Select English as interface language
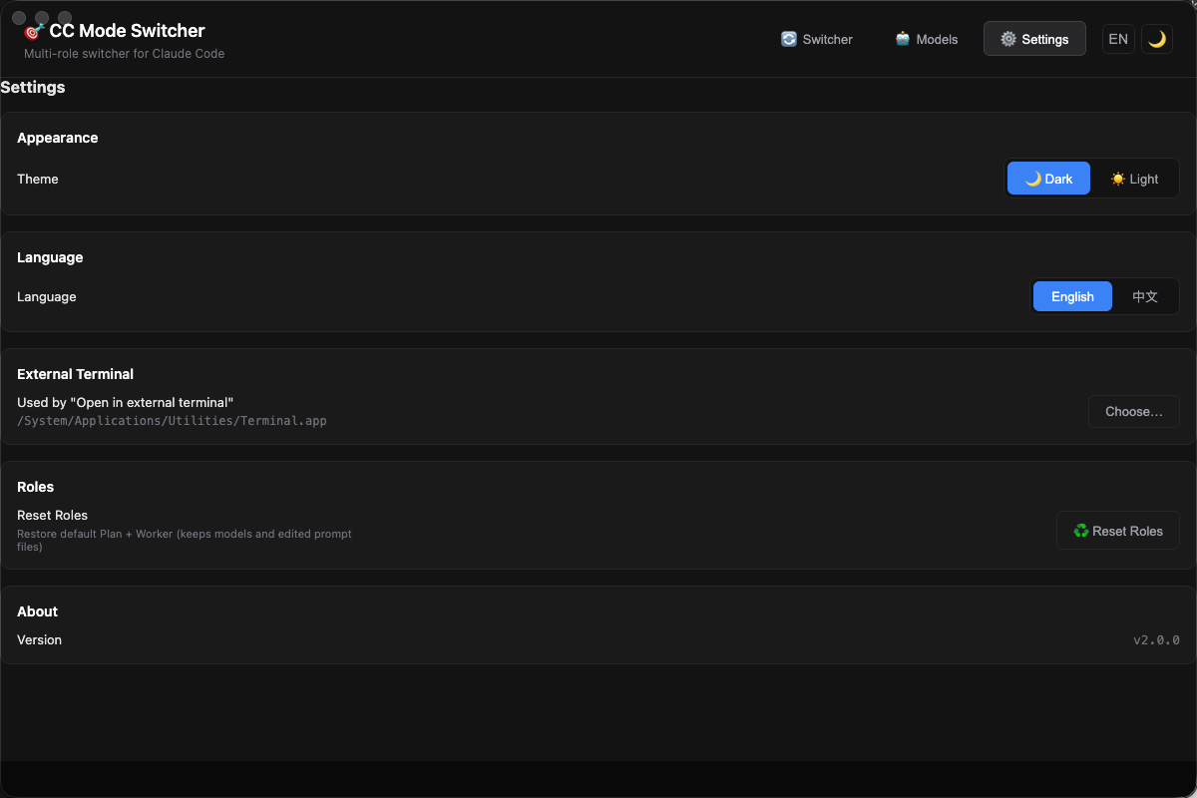 coord(1072,296)
